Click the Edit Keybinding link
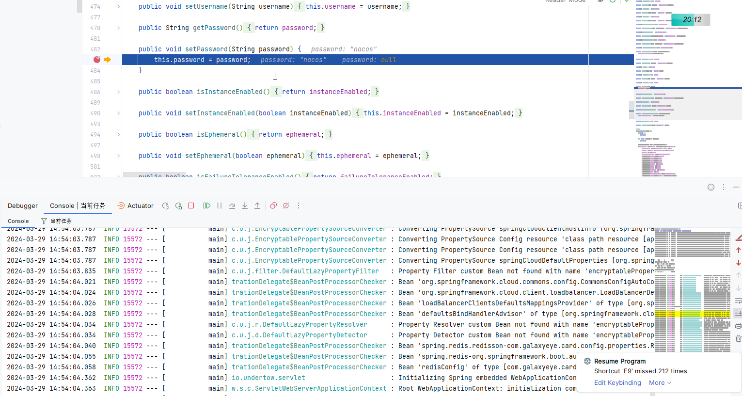The width and height of the screenshot is (742, 396). tap(617, 382)
